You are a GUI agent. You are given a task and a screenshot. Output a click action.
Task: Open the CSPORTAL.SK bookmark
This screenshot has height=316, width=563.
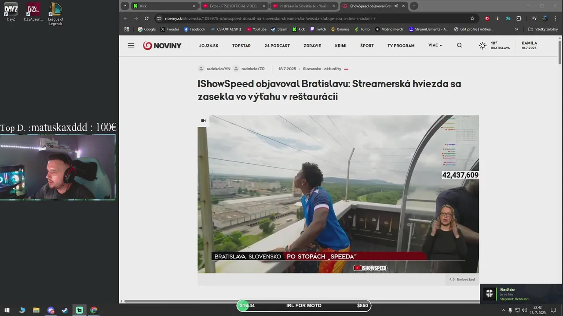coord(226,29)
